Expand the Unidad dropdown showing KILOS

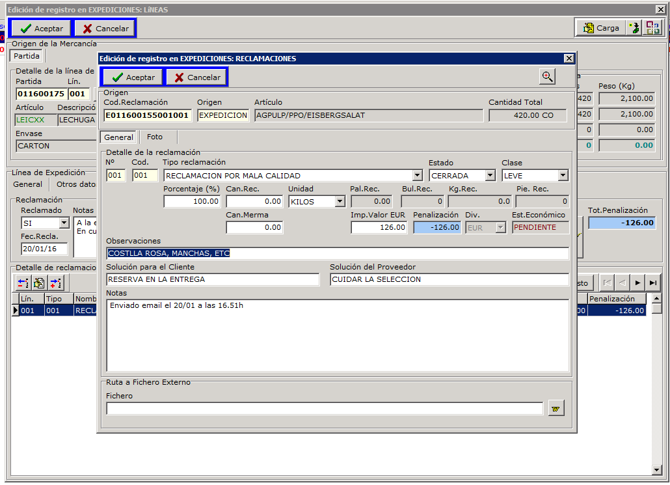click(x=339, y=202)
